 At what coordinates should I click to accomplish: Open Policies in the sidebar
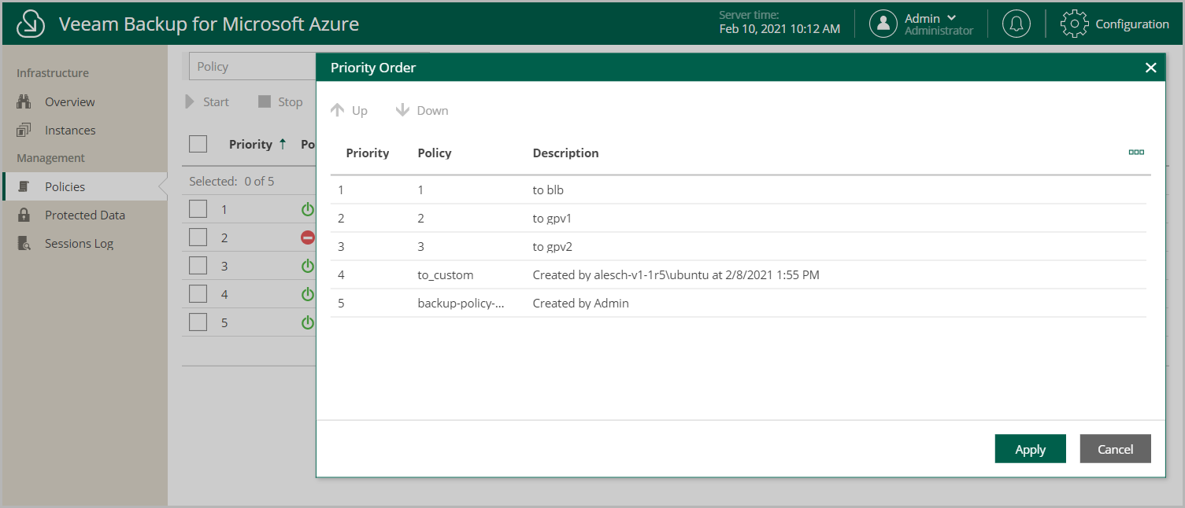click(x=84, y=186)
